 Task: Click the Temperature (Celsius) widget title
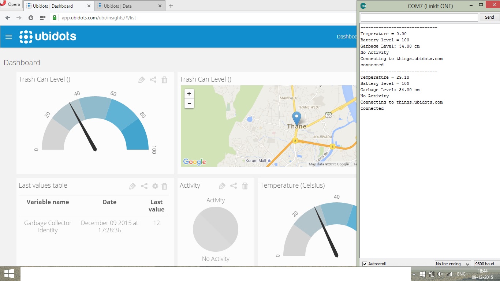(x=292, y=186)
